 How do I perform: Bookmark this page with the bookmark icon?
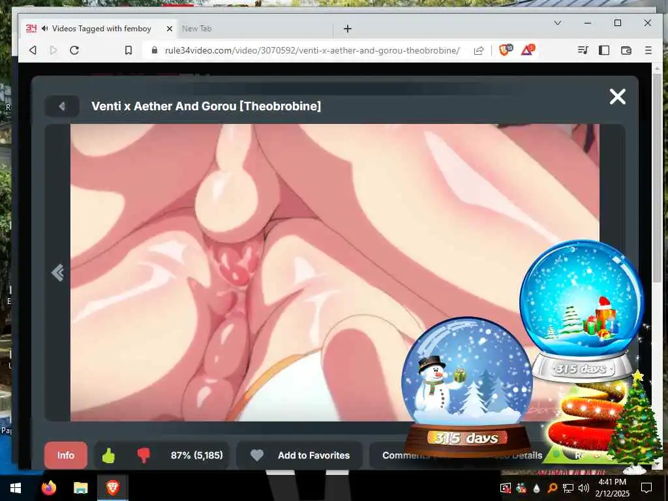pyautogui.click(x=129, y=50)
